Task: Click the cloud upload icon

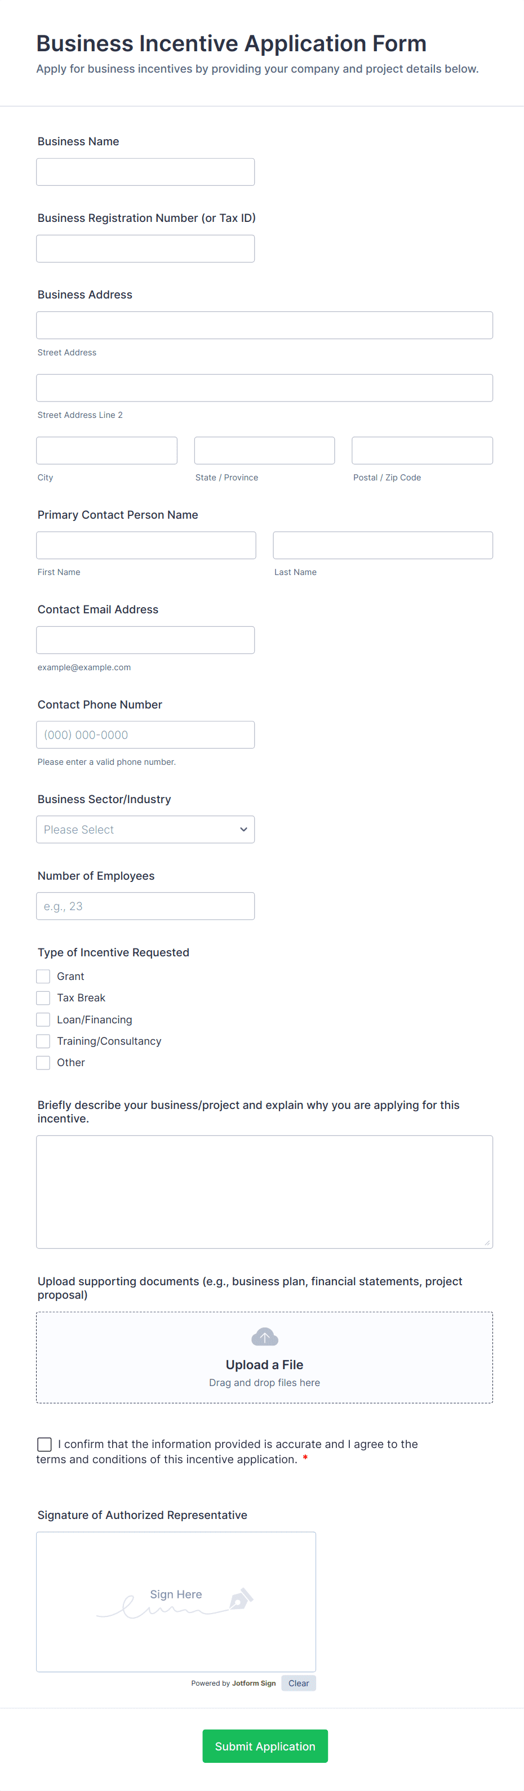Action: click(x=264, y=1336)
